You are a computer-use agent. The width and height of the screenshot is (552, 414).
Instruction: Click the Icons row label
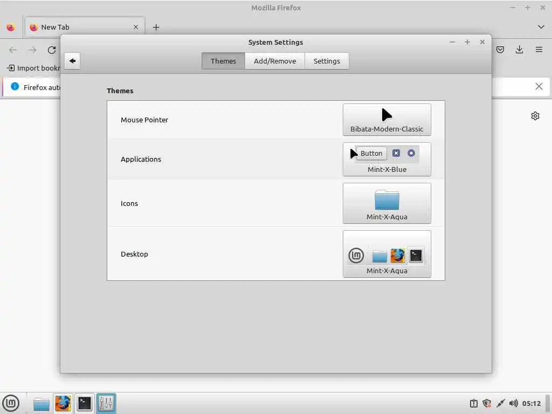click(x=129, y=203)
